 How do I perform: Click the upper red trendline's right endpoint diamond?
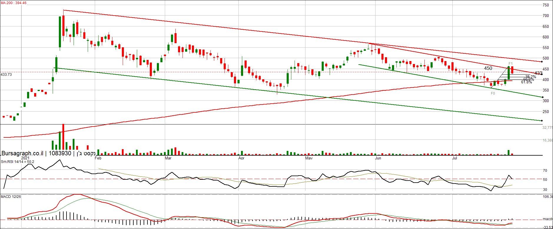pos(542,62)
